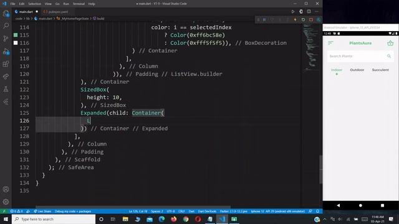Change line endings via CRLF status item
399x224 pixels.
[181, 212]
